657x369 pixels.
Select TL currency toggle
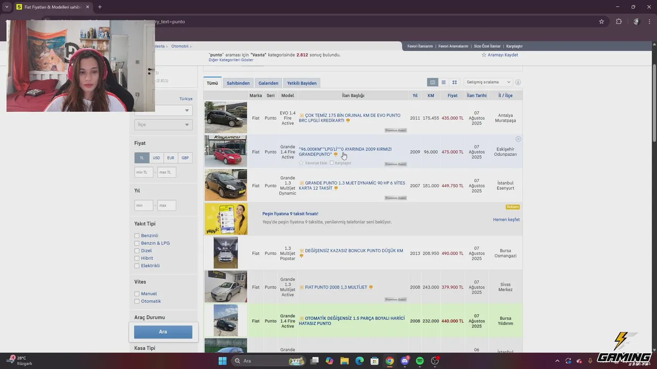142,158
